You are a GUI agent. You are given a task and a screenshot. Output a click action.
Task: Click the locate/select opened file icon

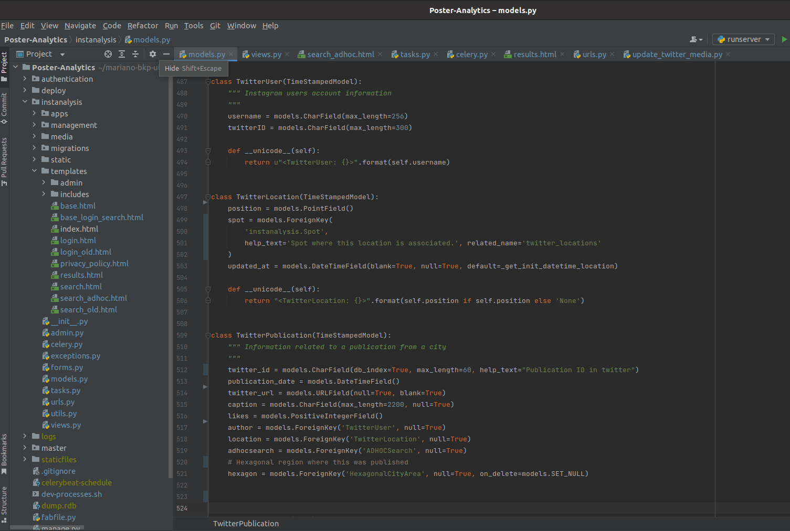pyautogui.click(x=108, y=54)
